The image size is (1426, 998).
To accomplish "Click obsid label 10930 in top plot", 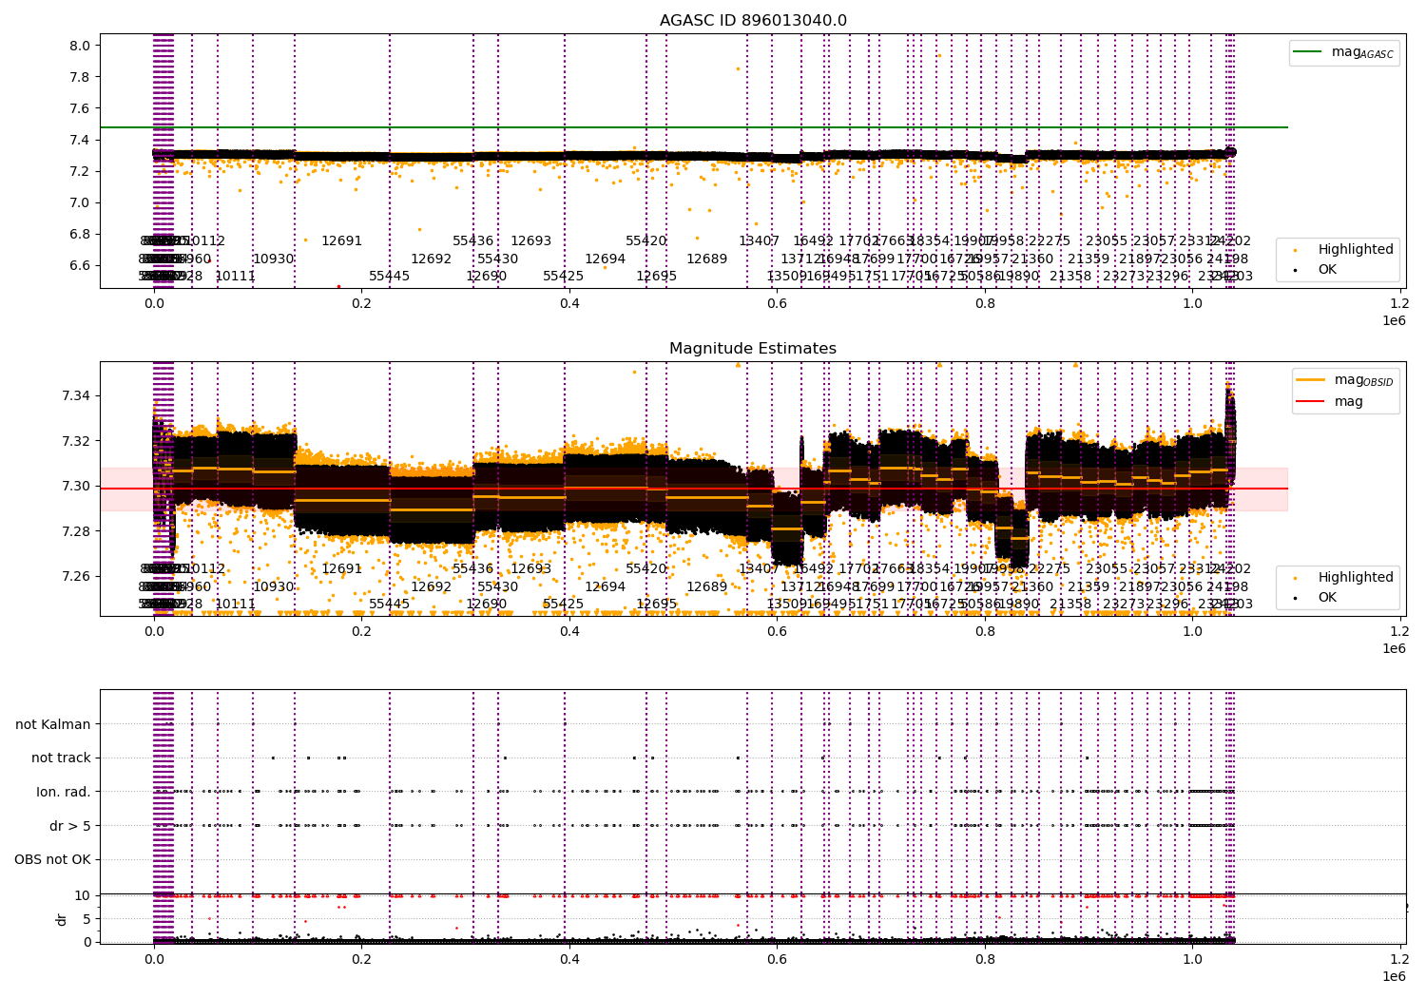I will [274, 259].
